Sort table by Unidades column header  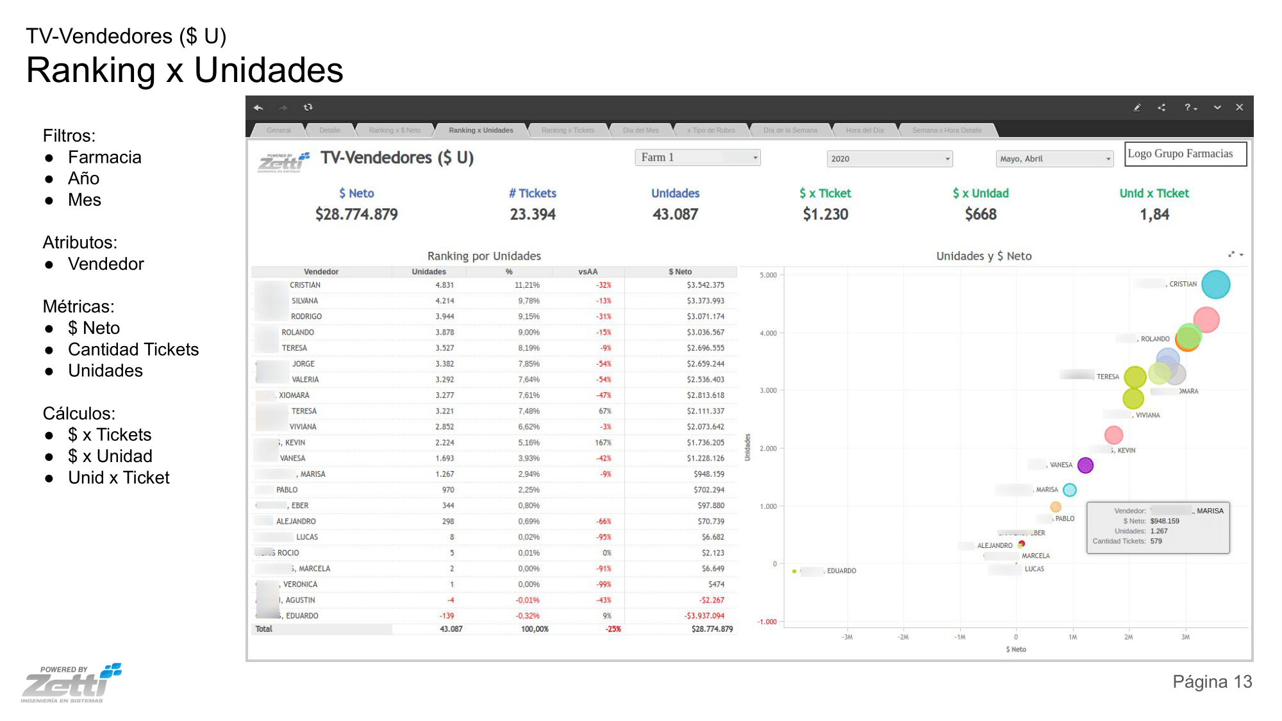tap(429, 272)
